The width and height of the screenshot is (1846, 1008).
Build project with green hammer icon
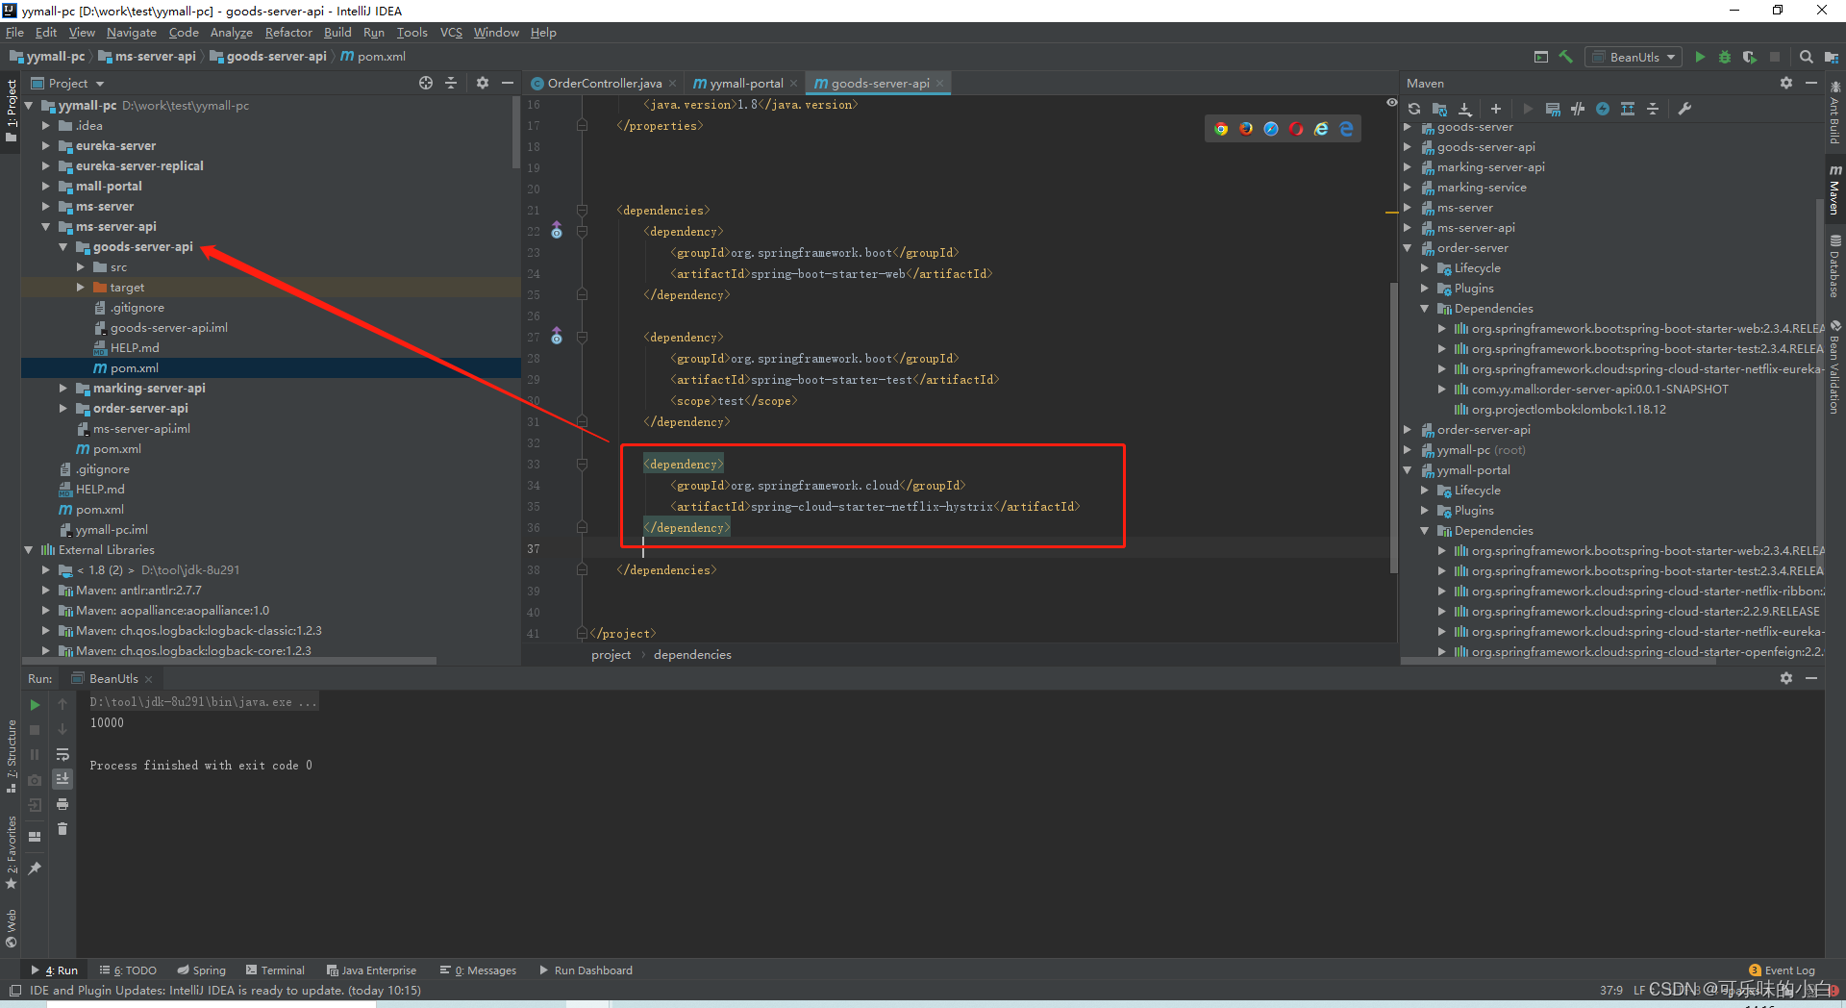(1566, 57)
